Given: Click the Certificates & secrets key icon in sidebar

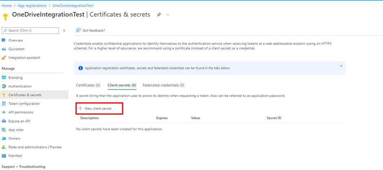Looking at the screenshot, I should pos(4,95).
